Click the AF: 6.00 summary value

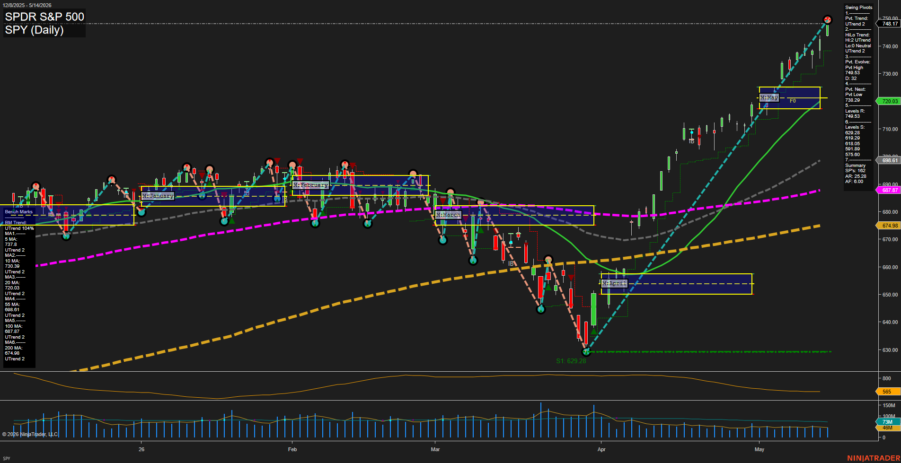click(x=854, y=182)
